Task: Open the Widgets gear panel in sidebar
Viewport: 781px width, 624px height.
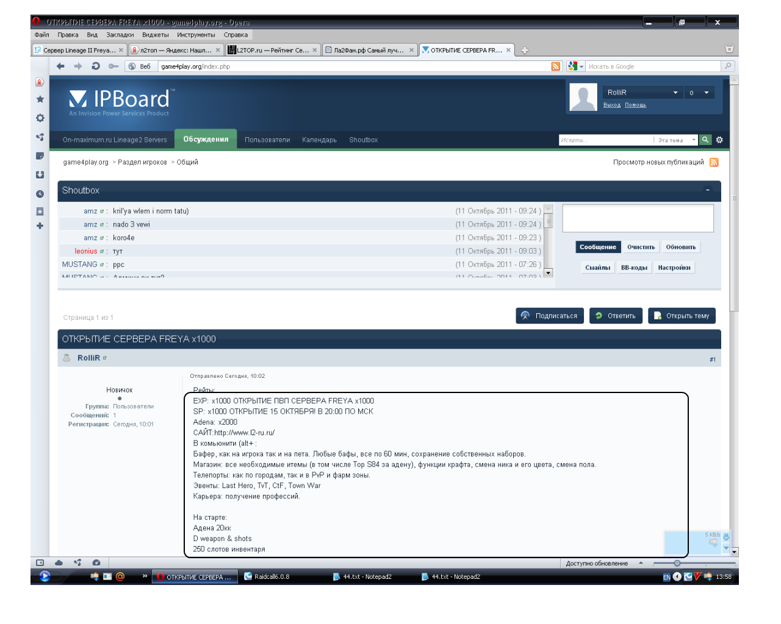Action: 40,118
